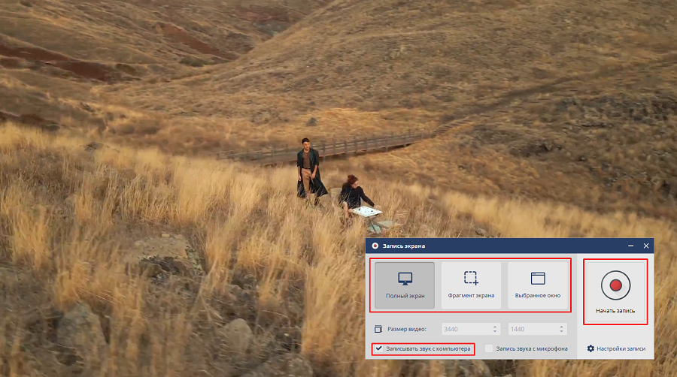
Task: Decrease video width with down arrow
Action: pos(494,332)
